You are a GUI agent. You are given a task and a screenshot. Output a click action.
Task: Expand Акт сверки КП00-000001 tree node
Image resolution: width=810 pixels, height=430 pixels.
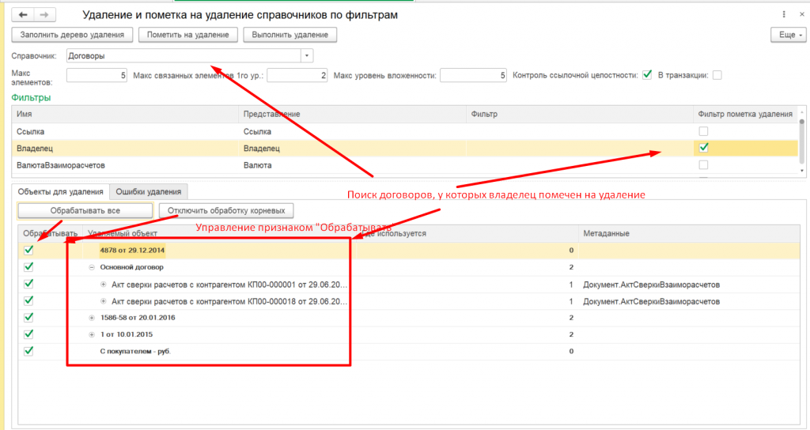point(104,285)
